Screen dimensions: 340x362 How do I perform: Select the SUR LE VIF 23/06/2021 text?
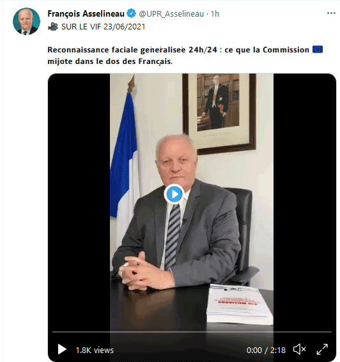[x=104, y=27]
